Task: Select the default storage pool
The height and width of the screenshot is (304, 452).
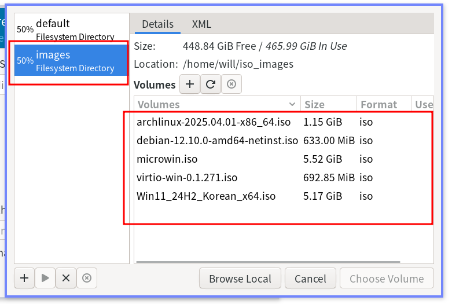Action: point(71,29)
